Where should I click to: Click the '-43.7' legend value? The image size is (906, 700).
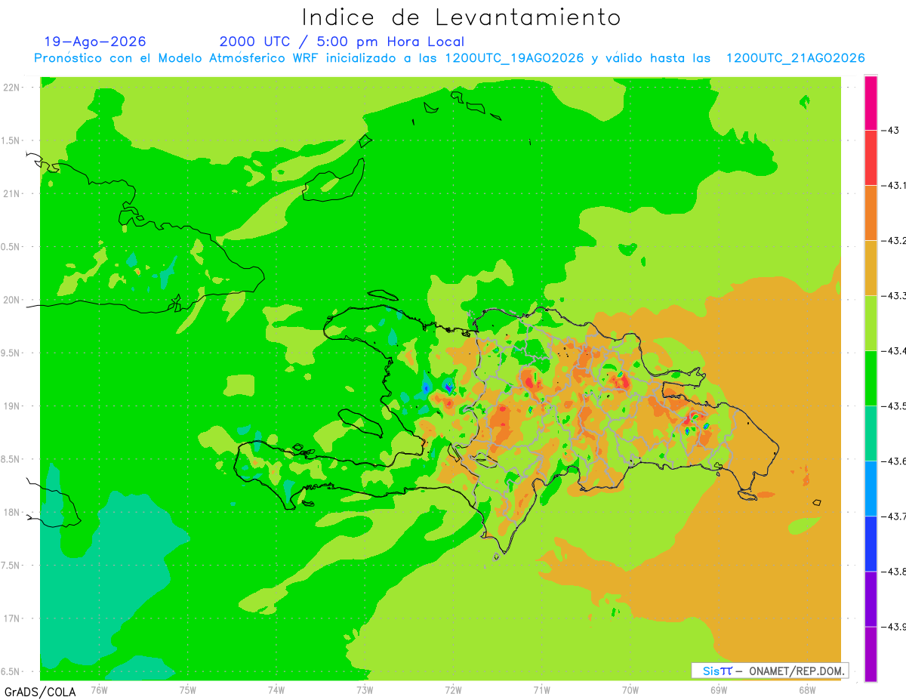[894, 517]
